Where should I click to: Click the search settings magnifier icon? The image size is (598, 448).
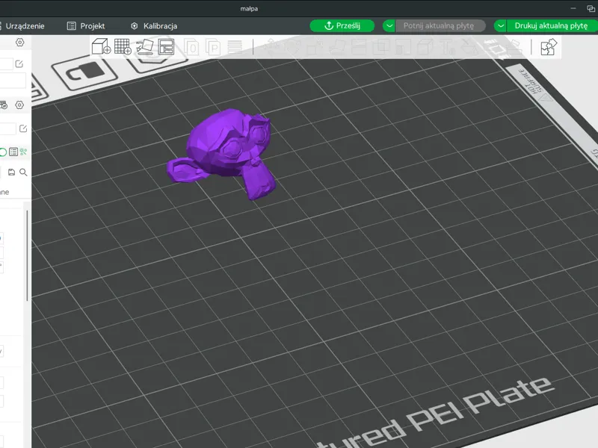(x=23, y=172)
